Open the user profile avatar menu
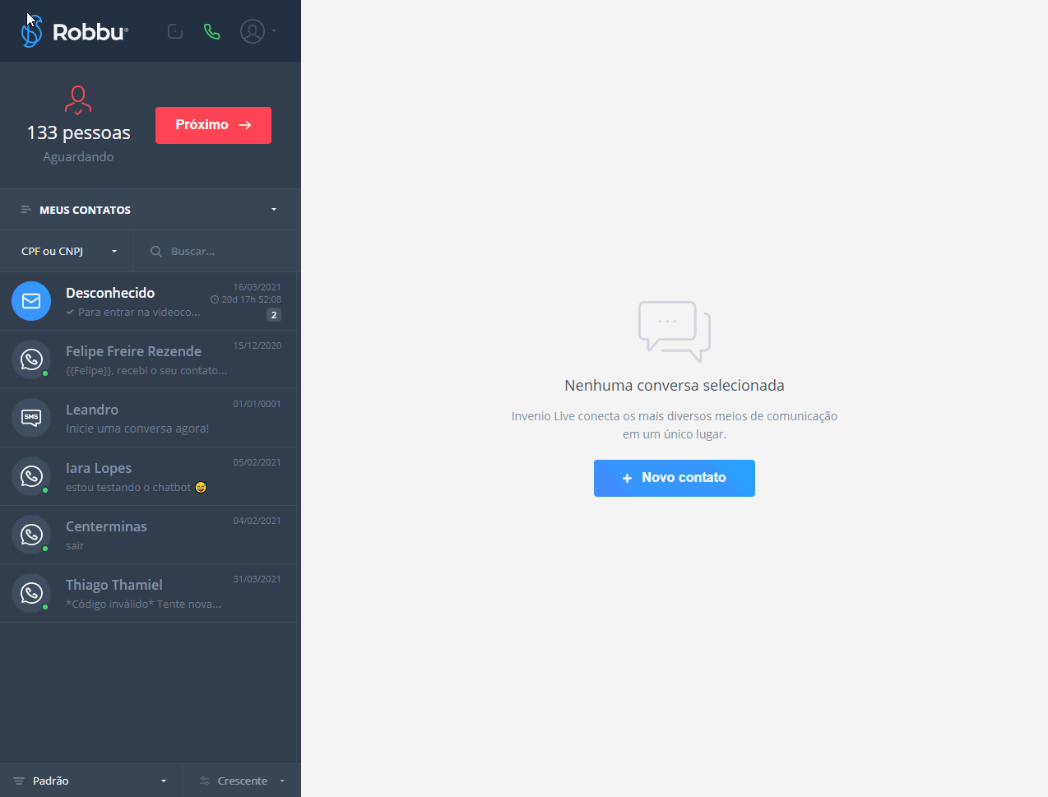Image resolution: width=1048 pixels, height=797 pixels. [253, 31]
